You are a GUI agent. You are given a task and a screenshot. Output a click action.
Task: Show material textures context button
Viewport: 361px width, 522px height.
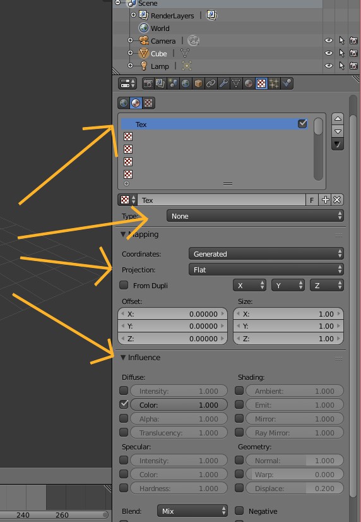[136, 103]
